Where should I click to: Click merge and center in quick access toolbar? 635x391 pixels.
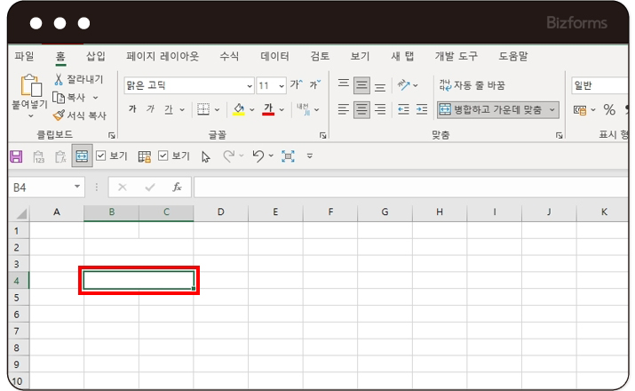pyautogui.click(x=82, y=156)
